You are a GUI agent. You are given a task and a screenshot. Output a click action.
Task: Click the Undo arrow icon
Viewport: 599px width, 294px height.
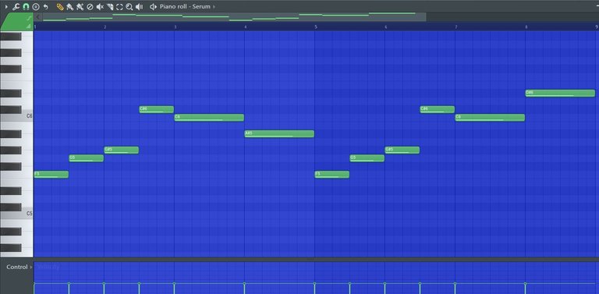click(46, 6)
